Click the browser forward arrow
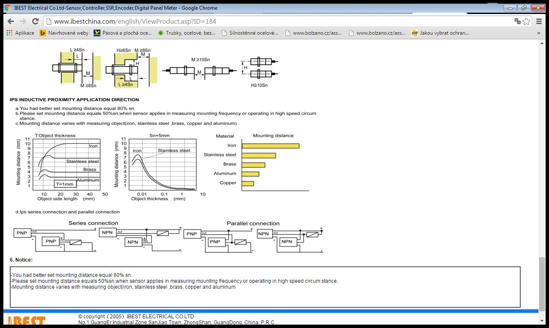The width and height of the screenshot is (549, 328). point(23,21)
